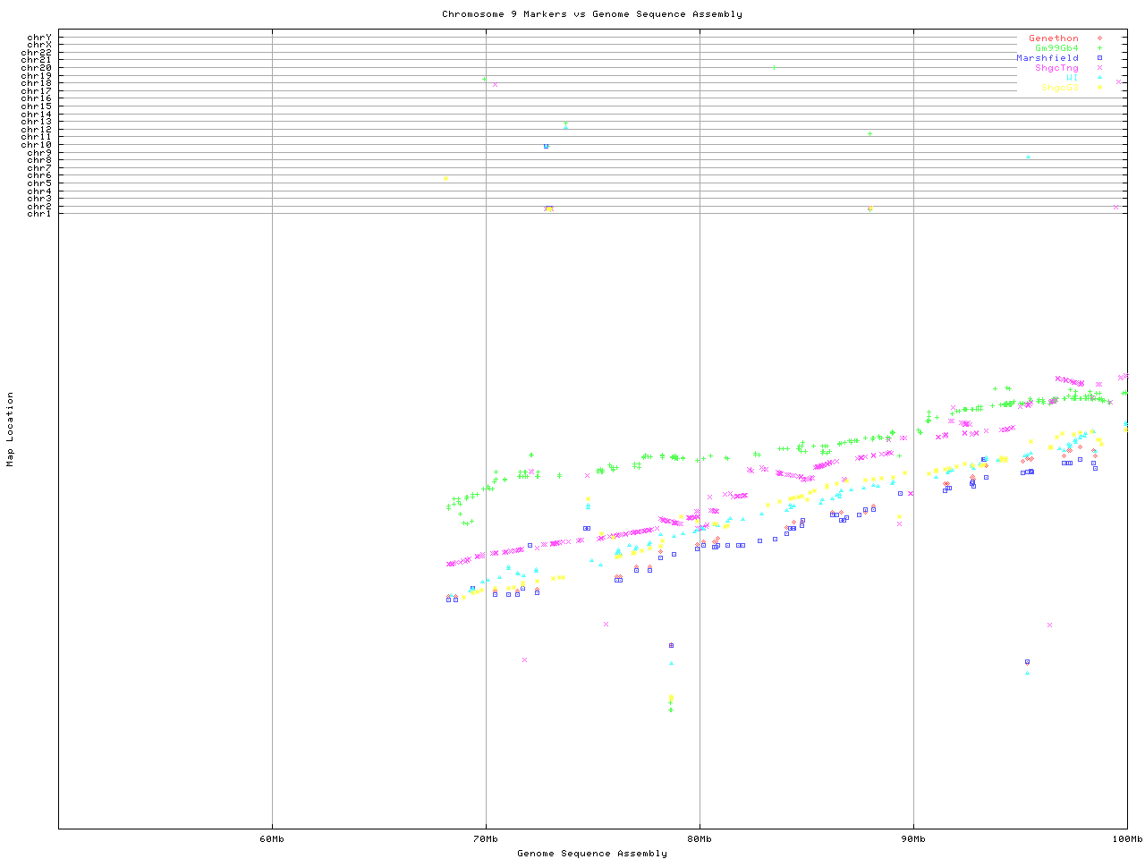This screenshot has width=1145, height=859.
Task: Select the Genethon legend label
Action: point(1053,38)
